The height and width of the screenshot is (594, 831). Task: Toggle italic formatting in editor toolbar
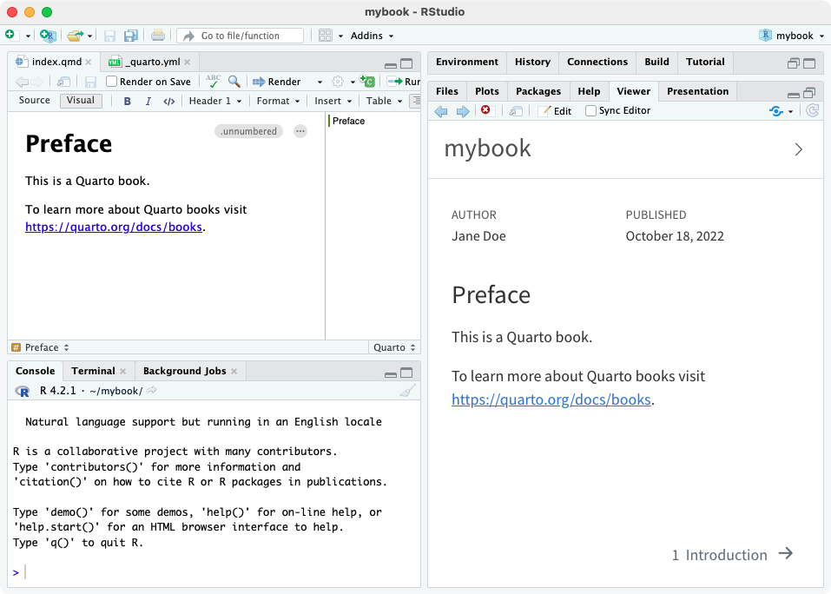coord(148,102)
